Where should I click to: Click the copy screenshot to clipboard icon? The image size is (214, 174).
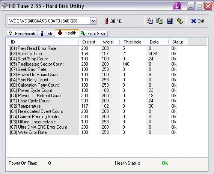click(160, 21)
